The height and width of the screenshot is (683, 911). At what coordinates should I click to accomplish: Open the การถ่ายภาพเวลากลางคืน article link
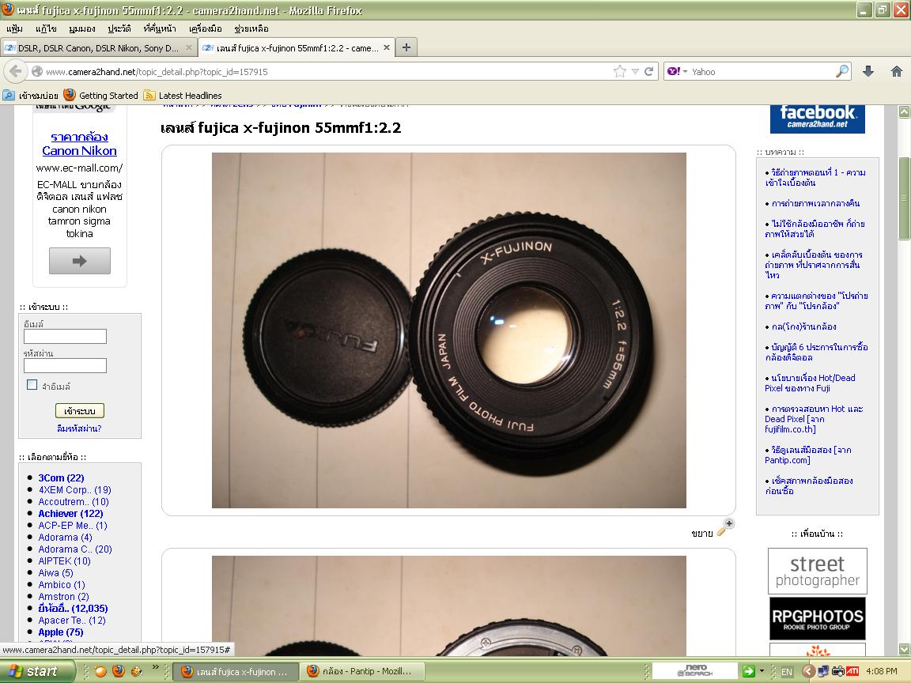click(x=815, y=203)
